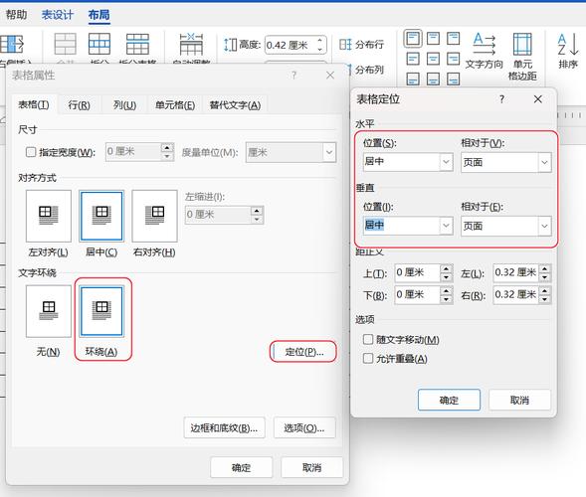Select the Sort (排序) icon in ribbon

click(568, 51)
